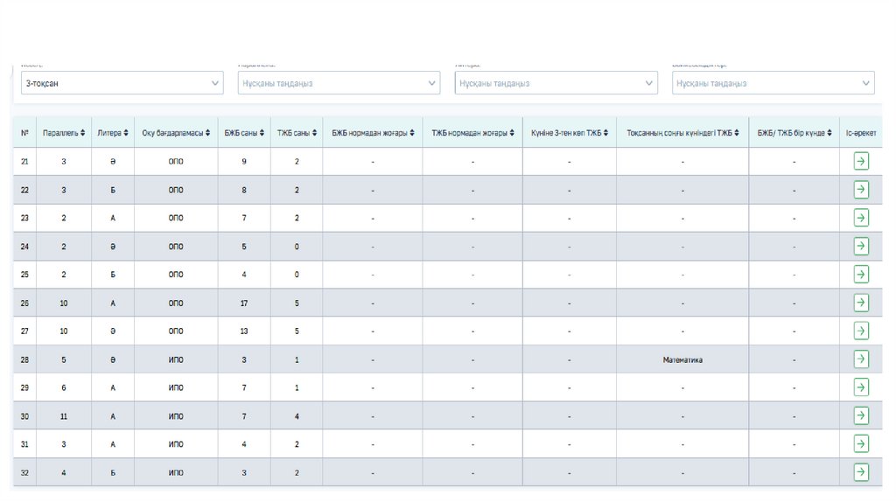
Task: Click the green arrow icon in row 23
Action: click(x=861, y=218)
